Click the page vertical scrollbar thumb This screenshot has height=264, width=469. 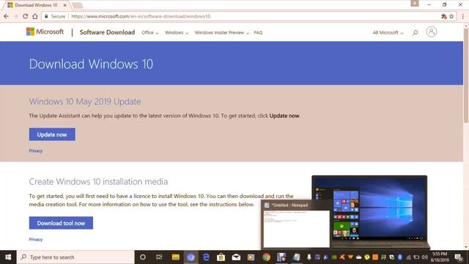[466, 75]
